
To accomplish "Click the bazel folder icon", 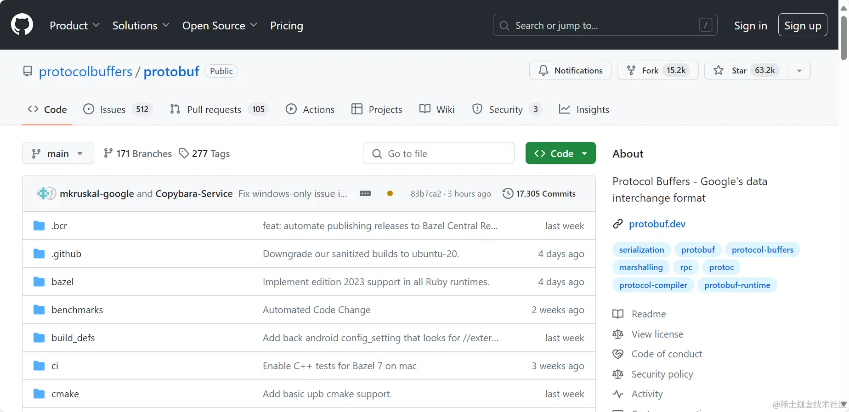I will pos(39,282).
